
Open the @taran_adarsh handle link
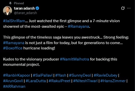tap(25, 13)
